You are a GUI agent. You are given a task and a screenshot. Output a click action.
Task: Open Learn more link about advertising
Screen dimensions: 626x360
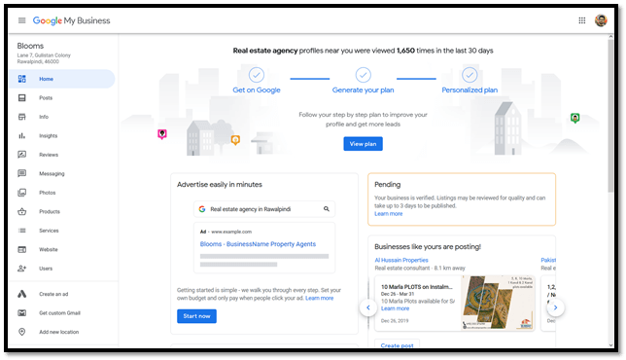pyautogui.click(x=319, y=298)
